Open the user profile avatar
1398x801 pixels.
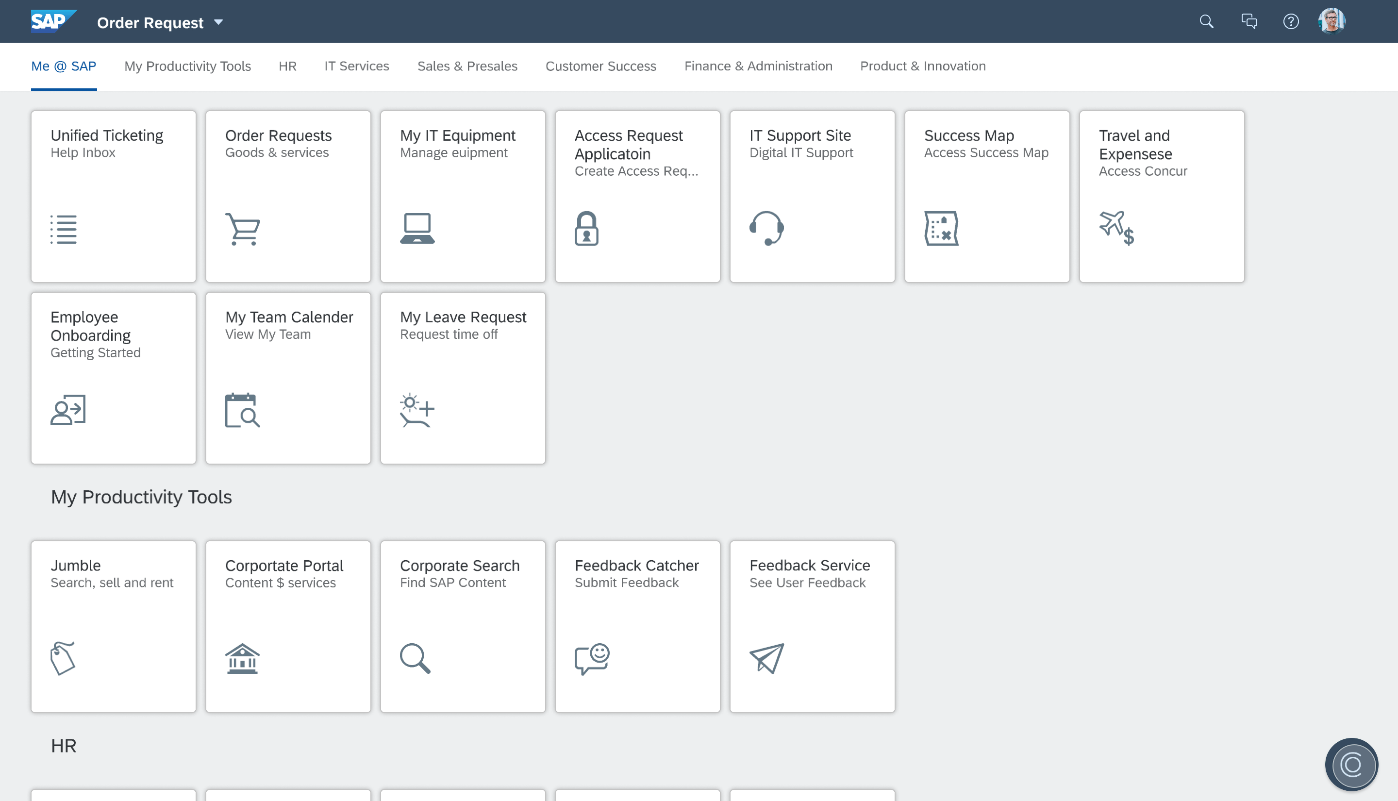coord(1331,22)
